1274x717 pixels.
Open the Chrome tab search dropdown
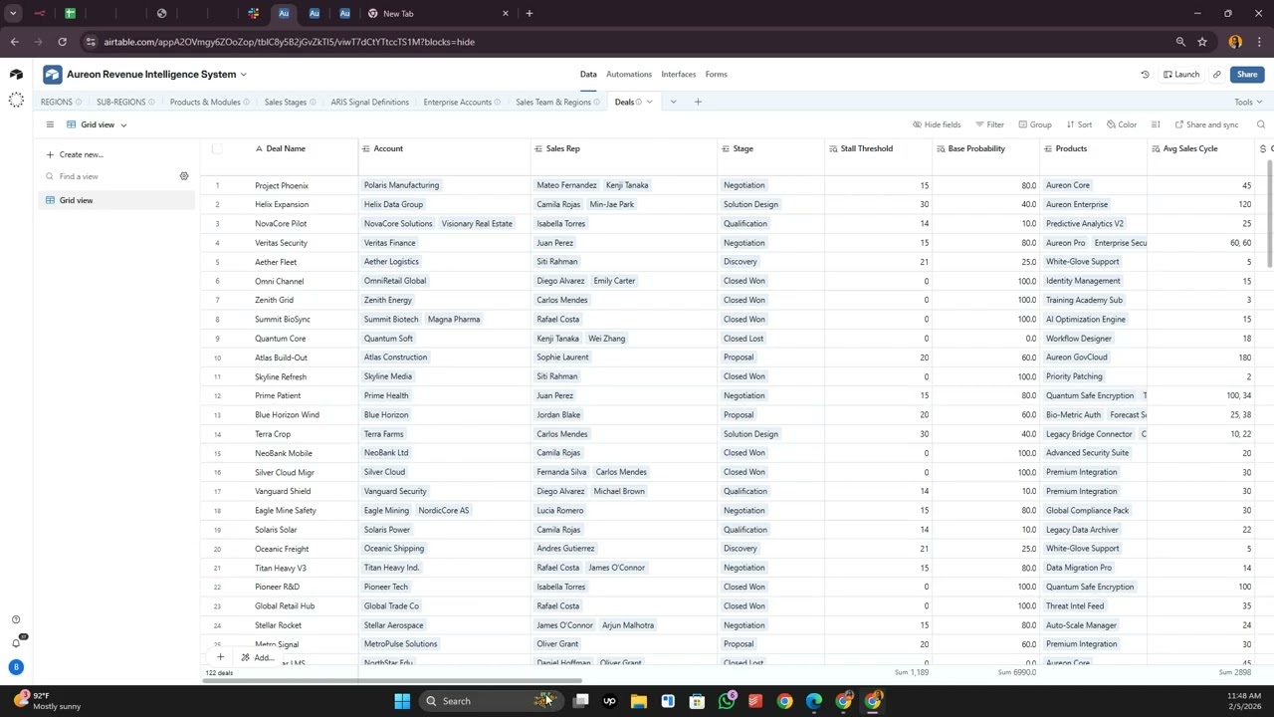(x=13, y=13)
